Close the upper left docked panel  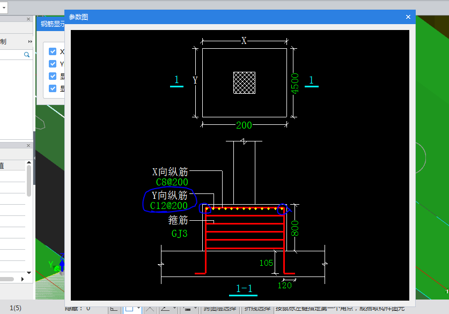28,19
